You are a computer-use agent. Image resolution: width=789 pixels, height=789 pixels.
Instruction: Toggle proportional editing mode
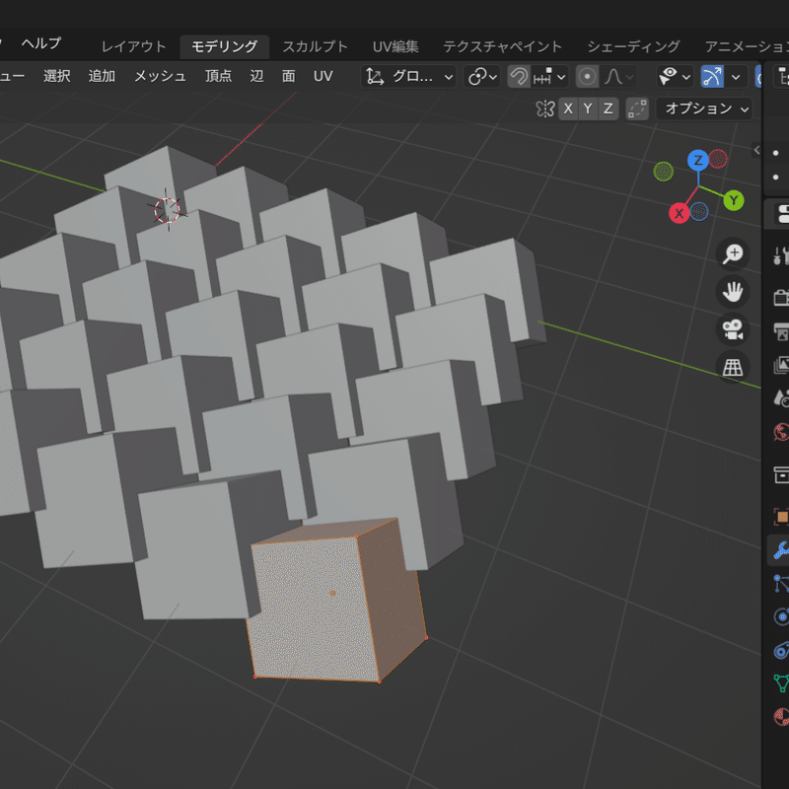click(x=589, y=76)
